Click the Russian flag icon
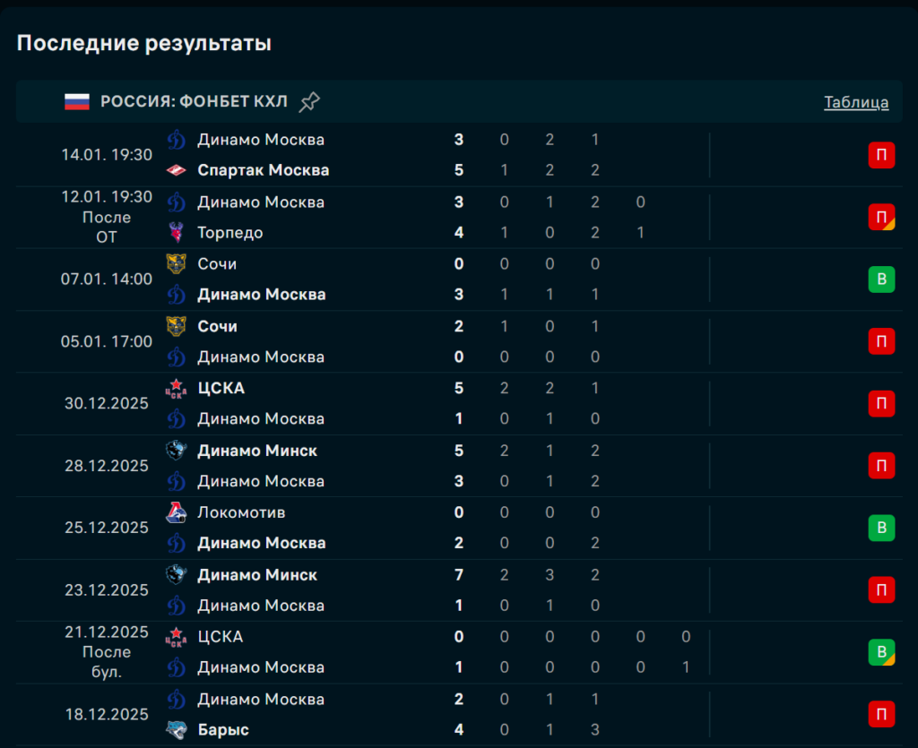This screenshot has height=748, width=918. pos(77,102)
